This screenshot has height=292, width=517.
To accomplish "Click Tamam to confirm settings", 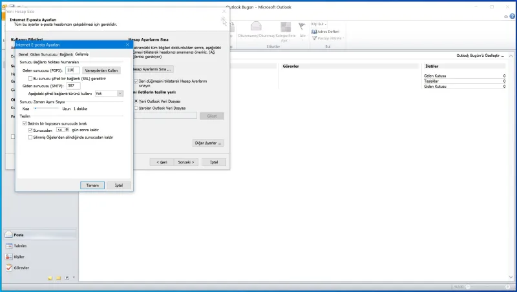I will point(92,185).
